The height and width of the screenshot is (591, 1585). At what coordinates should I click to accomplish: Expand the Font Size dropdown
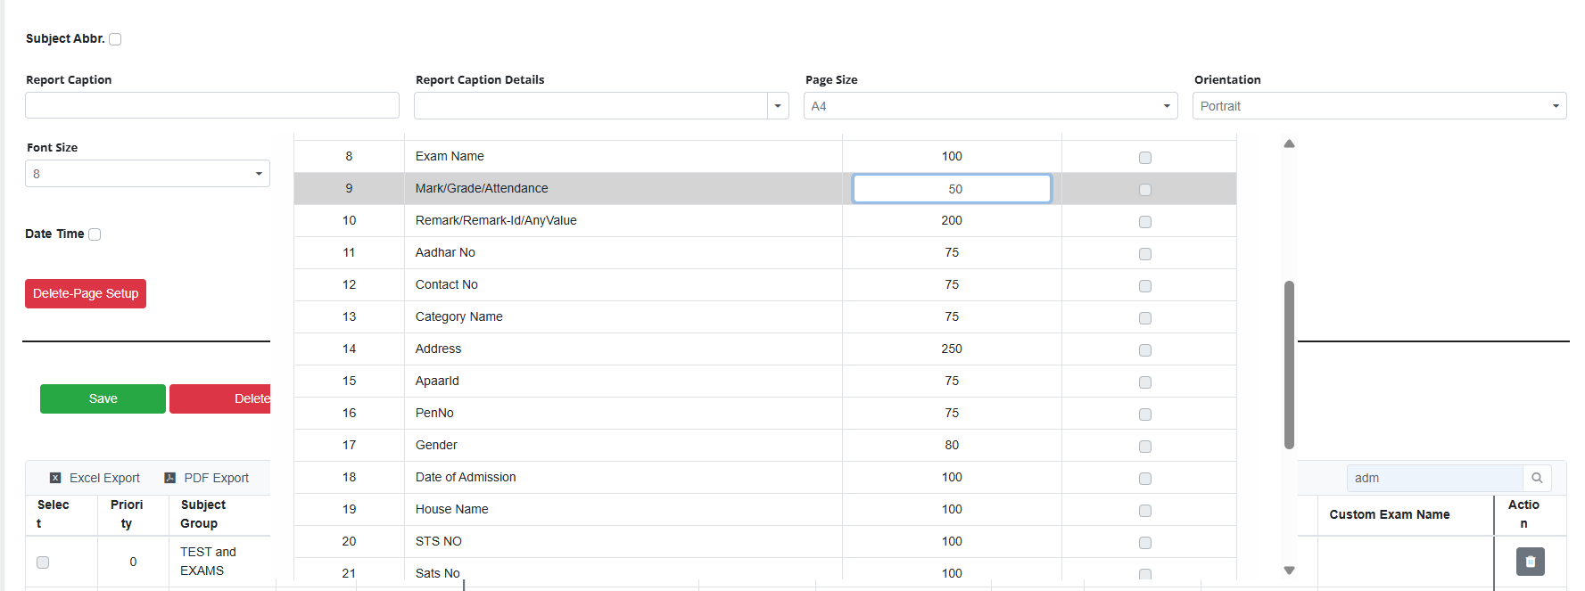147,174
